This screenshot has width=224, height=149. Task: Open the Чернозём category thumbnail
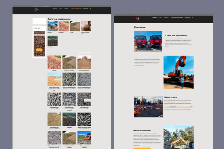coord(53,41)
